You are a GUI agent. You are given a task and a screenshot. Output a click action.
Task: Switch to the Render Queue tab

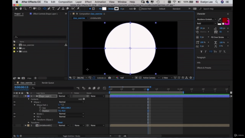(48, 83)
